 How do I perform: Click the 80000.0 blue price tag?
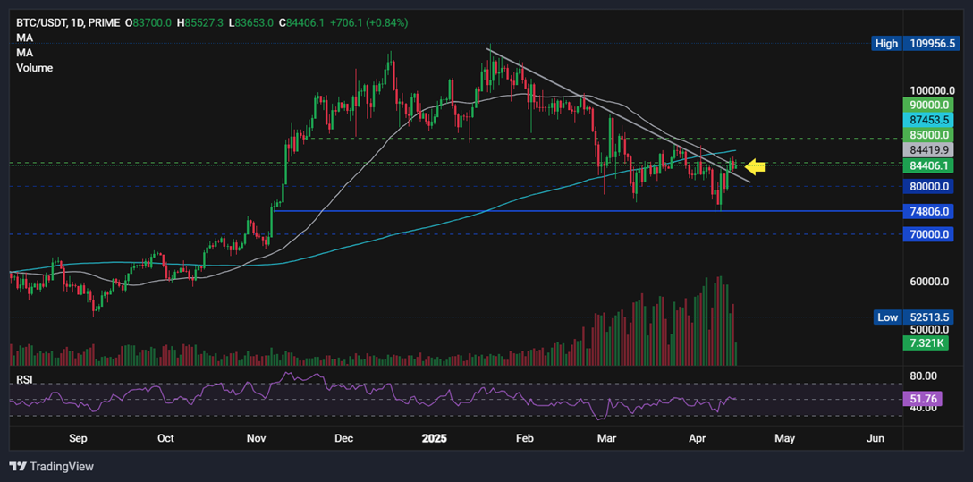pyautogui.click(x=928, y=186)
